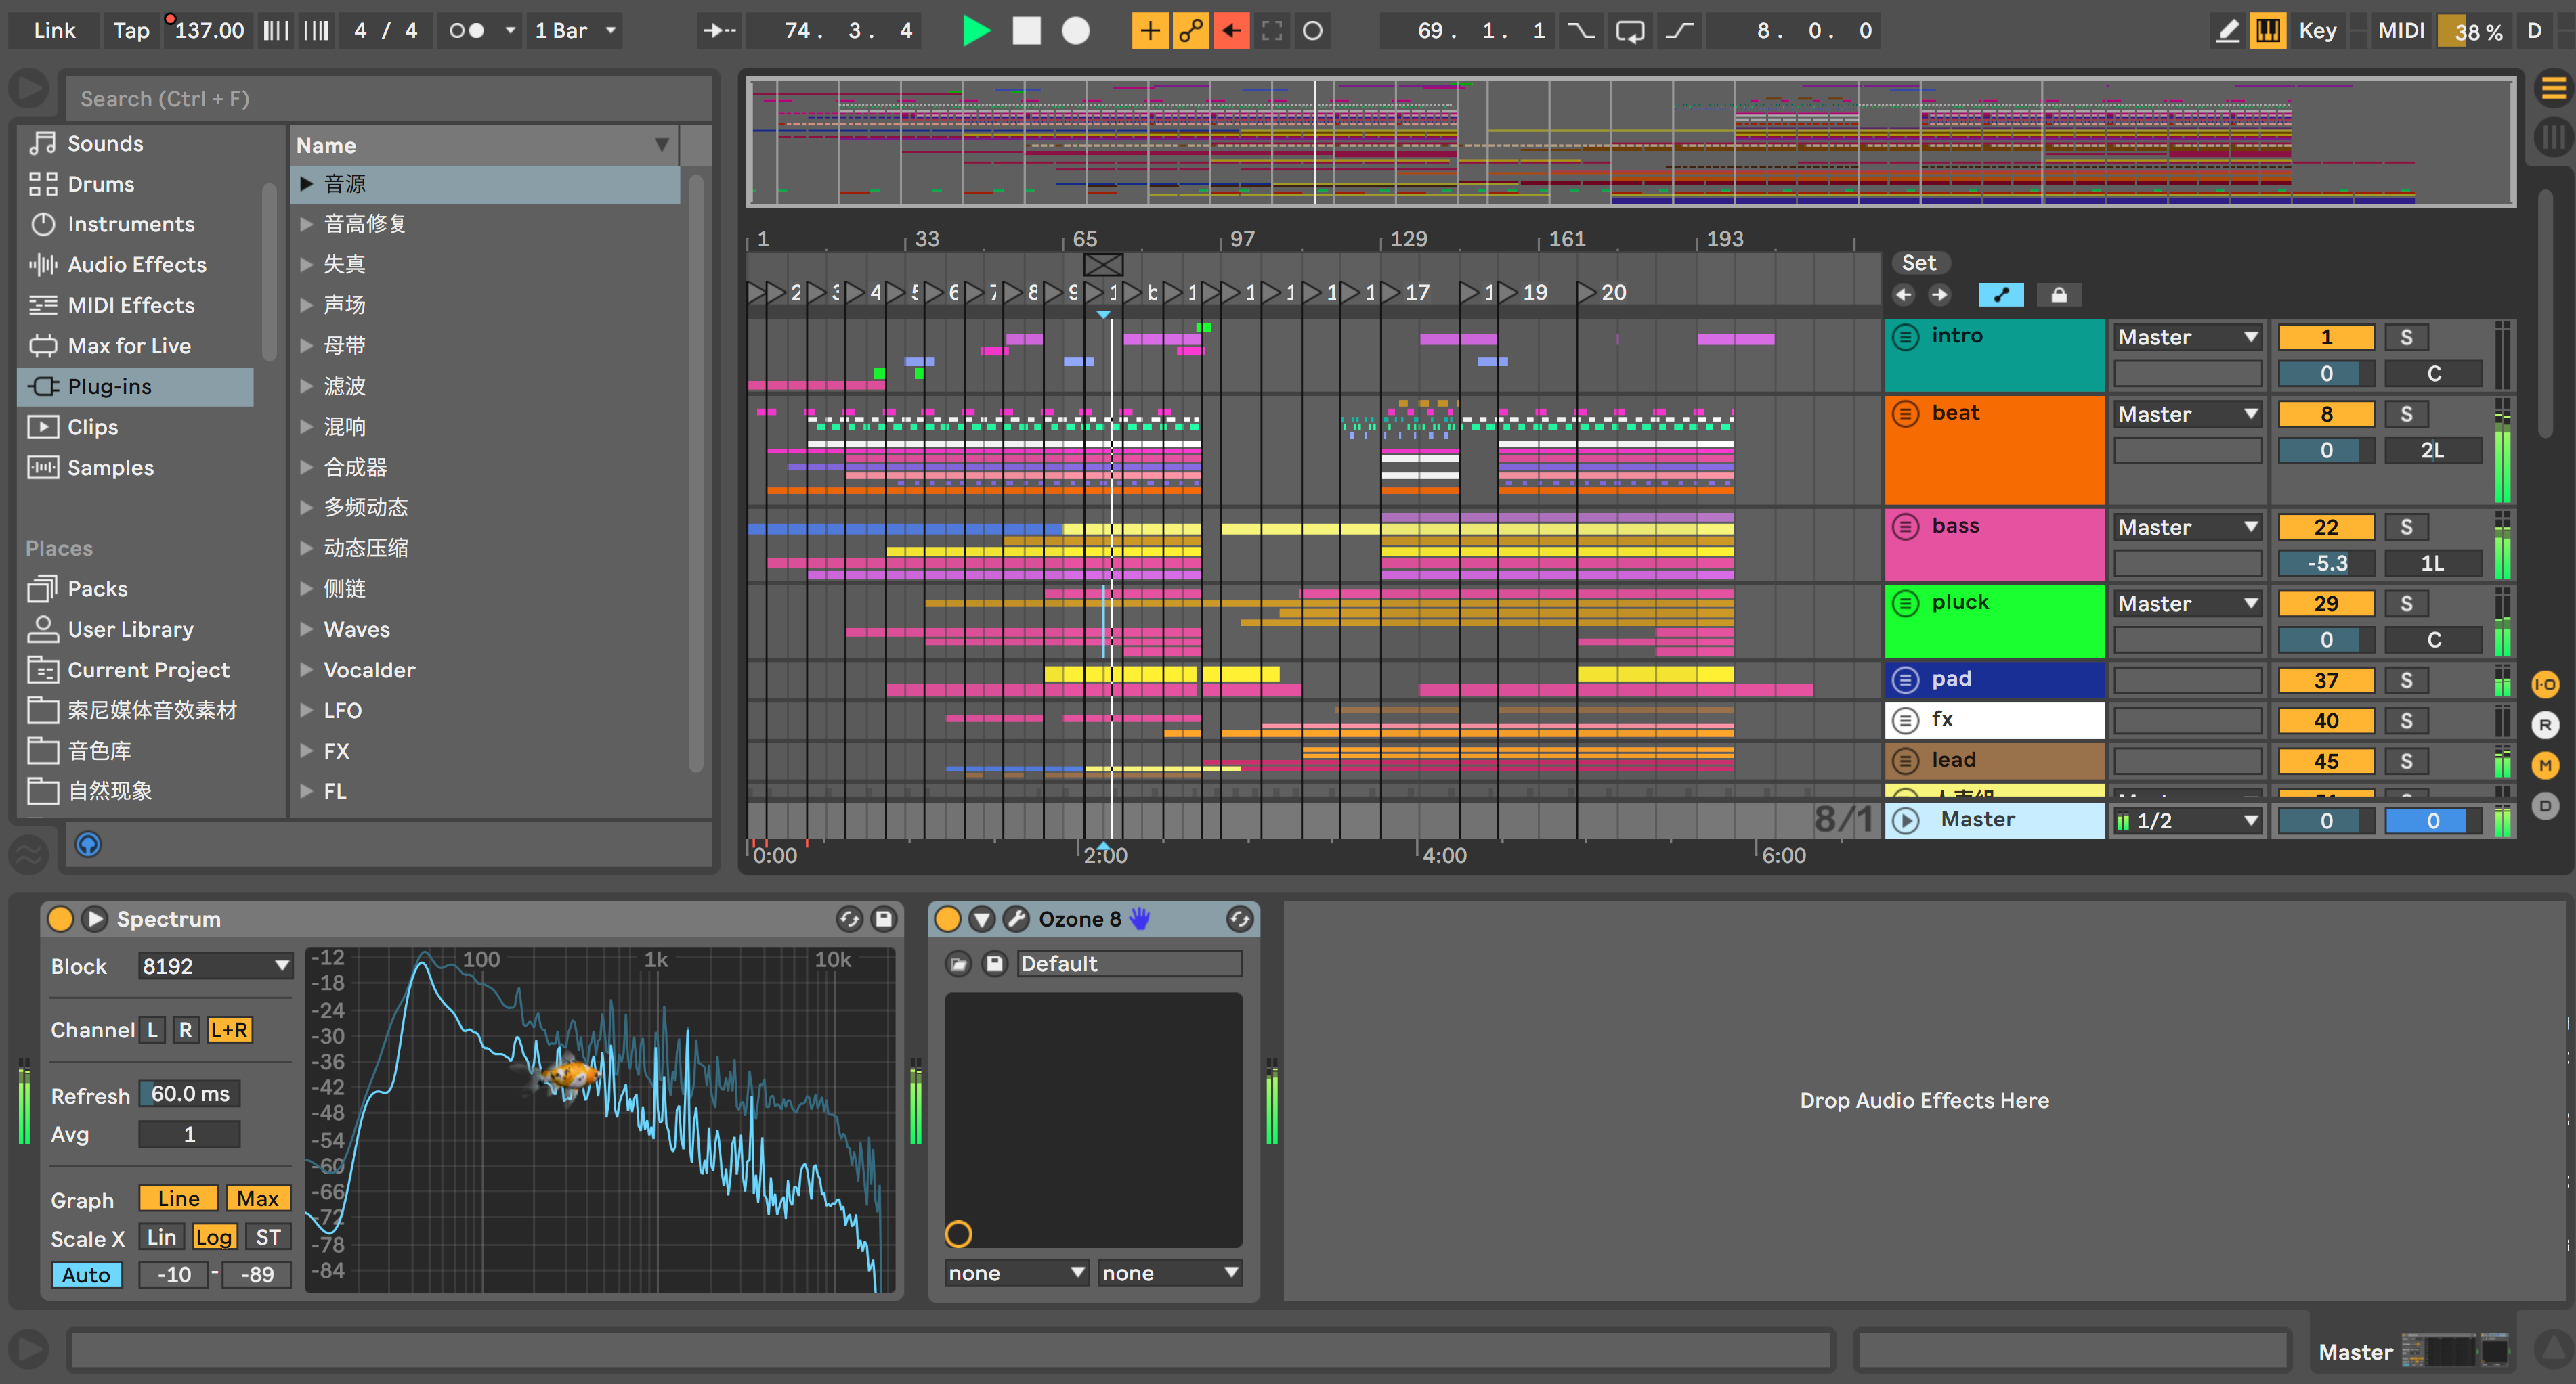The width and height of the screenshot is (2576, 1384).
Task: Toggle the metronome icon
Action: [466, 31]
